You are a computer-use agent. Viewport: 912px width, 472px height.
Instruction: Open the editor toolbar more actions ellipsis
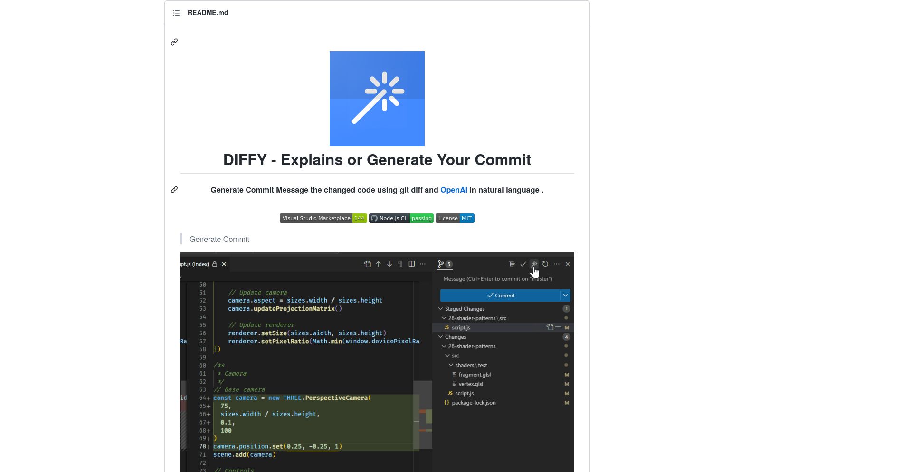[x=423, y=264]
